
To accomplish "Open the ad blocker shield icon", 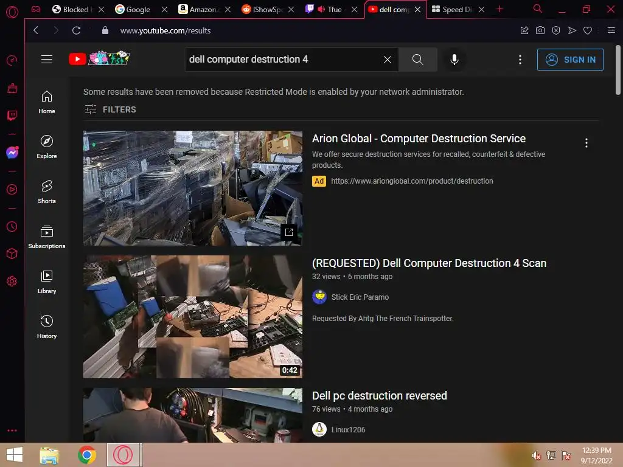I will [x=556, y=30].
